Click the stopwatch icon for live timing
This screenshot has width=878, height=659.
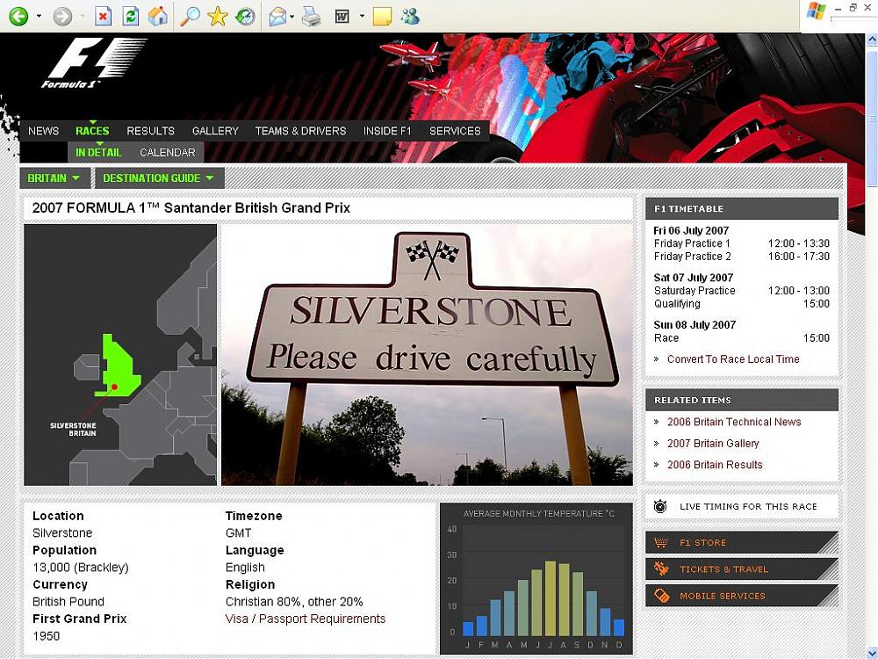click(661, 507)
